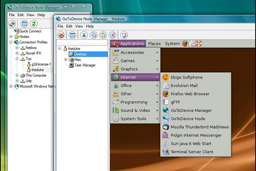Expand the Nodes tree item

(x=11, y=36)
